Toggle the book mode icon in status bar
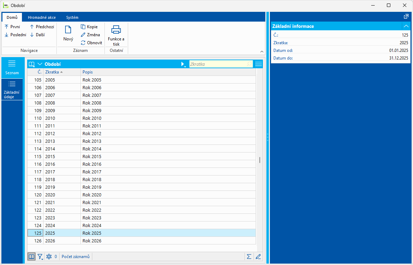Screen dimensions: 413x265 [x=31, y=257]
